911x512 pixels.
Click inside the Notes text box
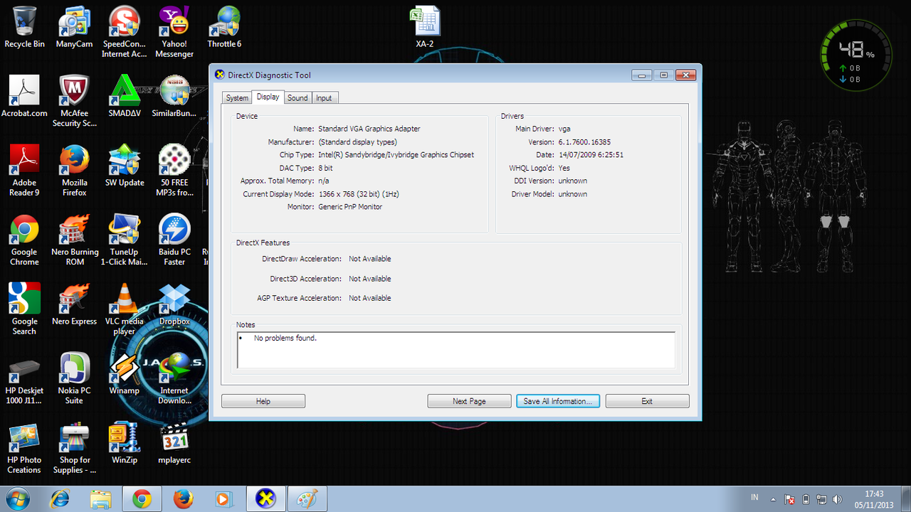pos(456,350)
